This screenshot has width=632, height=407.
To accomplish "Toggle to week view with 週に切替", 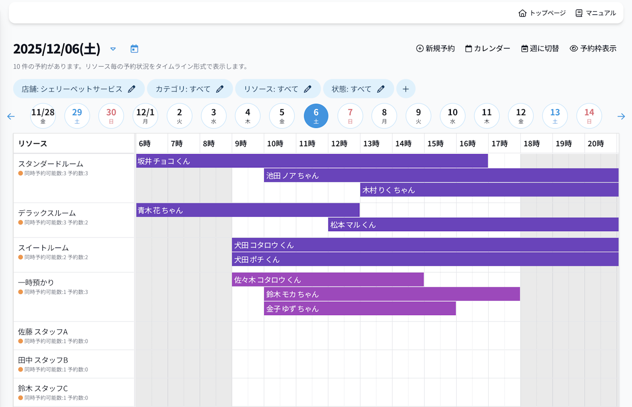I will coord(540,48).
